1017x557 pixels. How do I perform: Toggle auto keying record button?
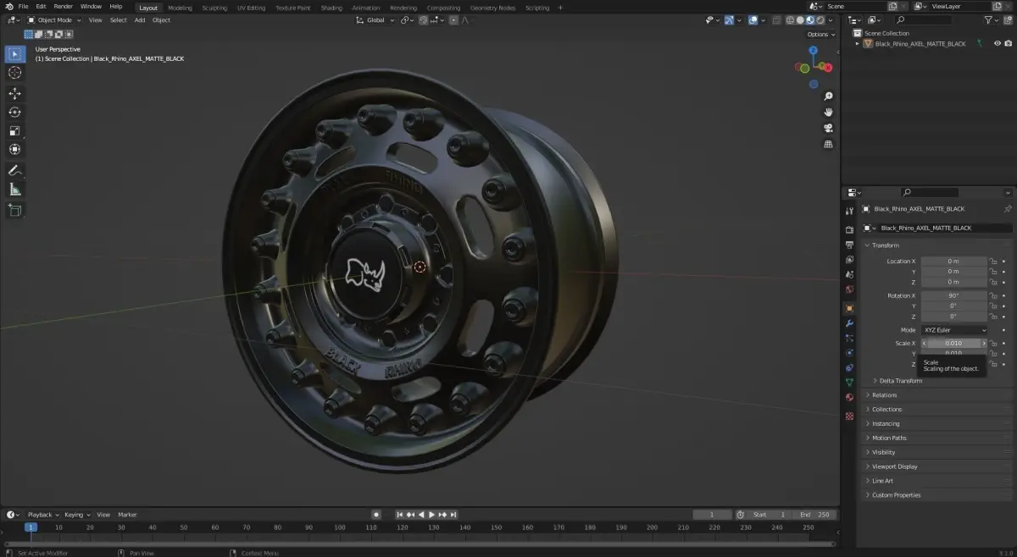point(376,515)
